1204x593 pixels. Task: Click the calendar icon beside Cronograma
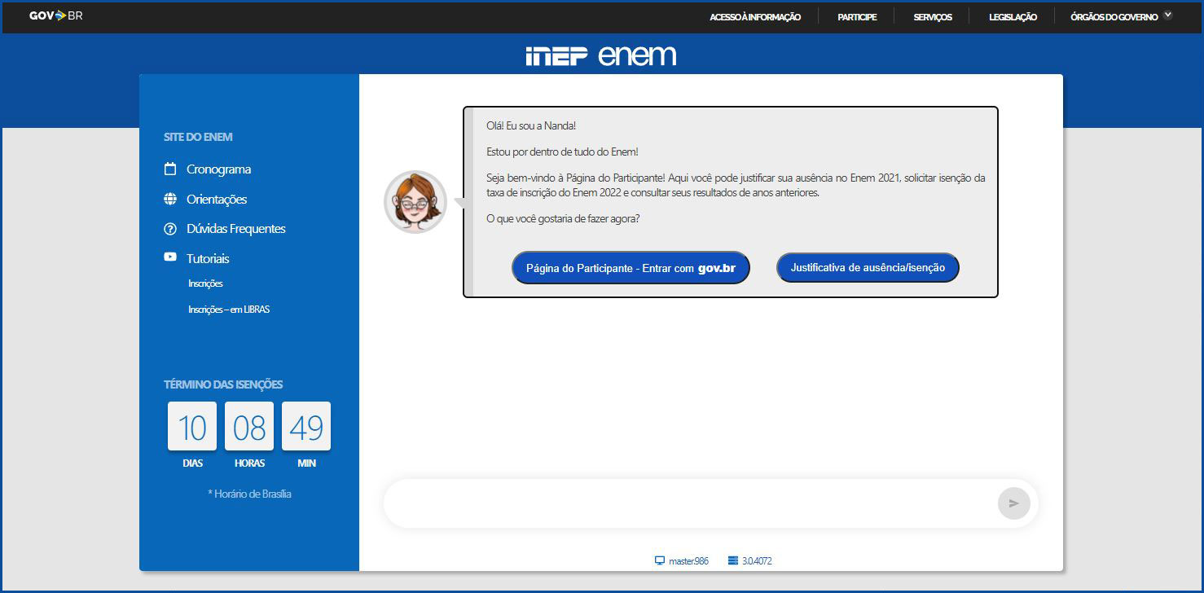pos(170,169)
